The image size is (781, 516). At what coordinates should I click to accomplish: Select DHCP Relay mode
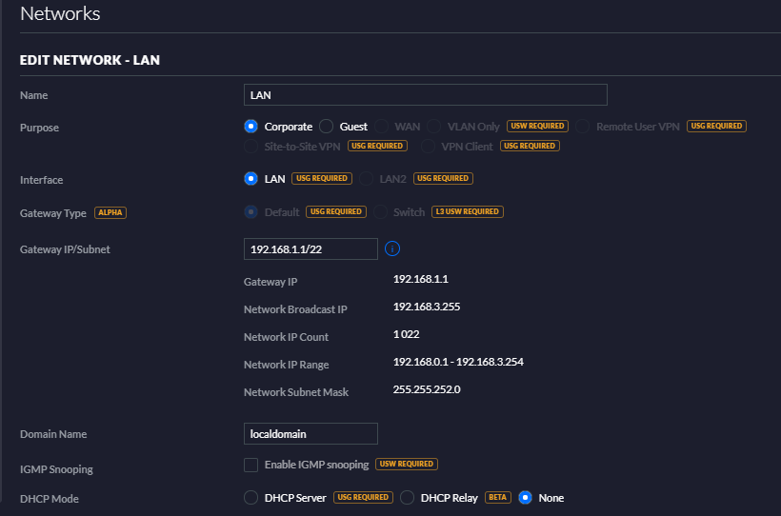pyautogui.click(x=407, y=497)
